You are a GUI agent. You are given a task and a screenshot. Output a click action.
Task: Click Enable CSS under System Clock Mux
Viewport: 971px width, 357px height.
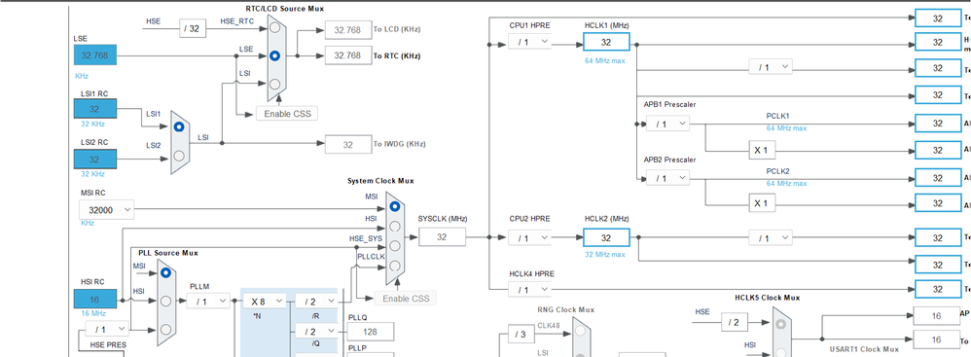(x=405, y=299)
